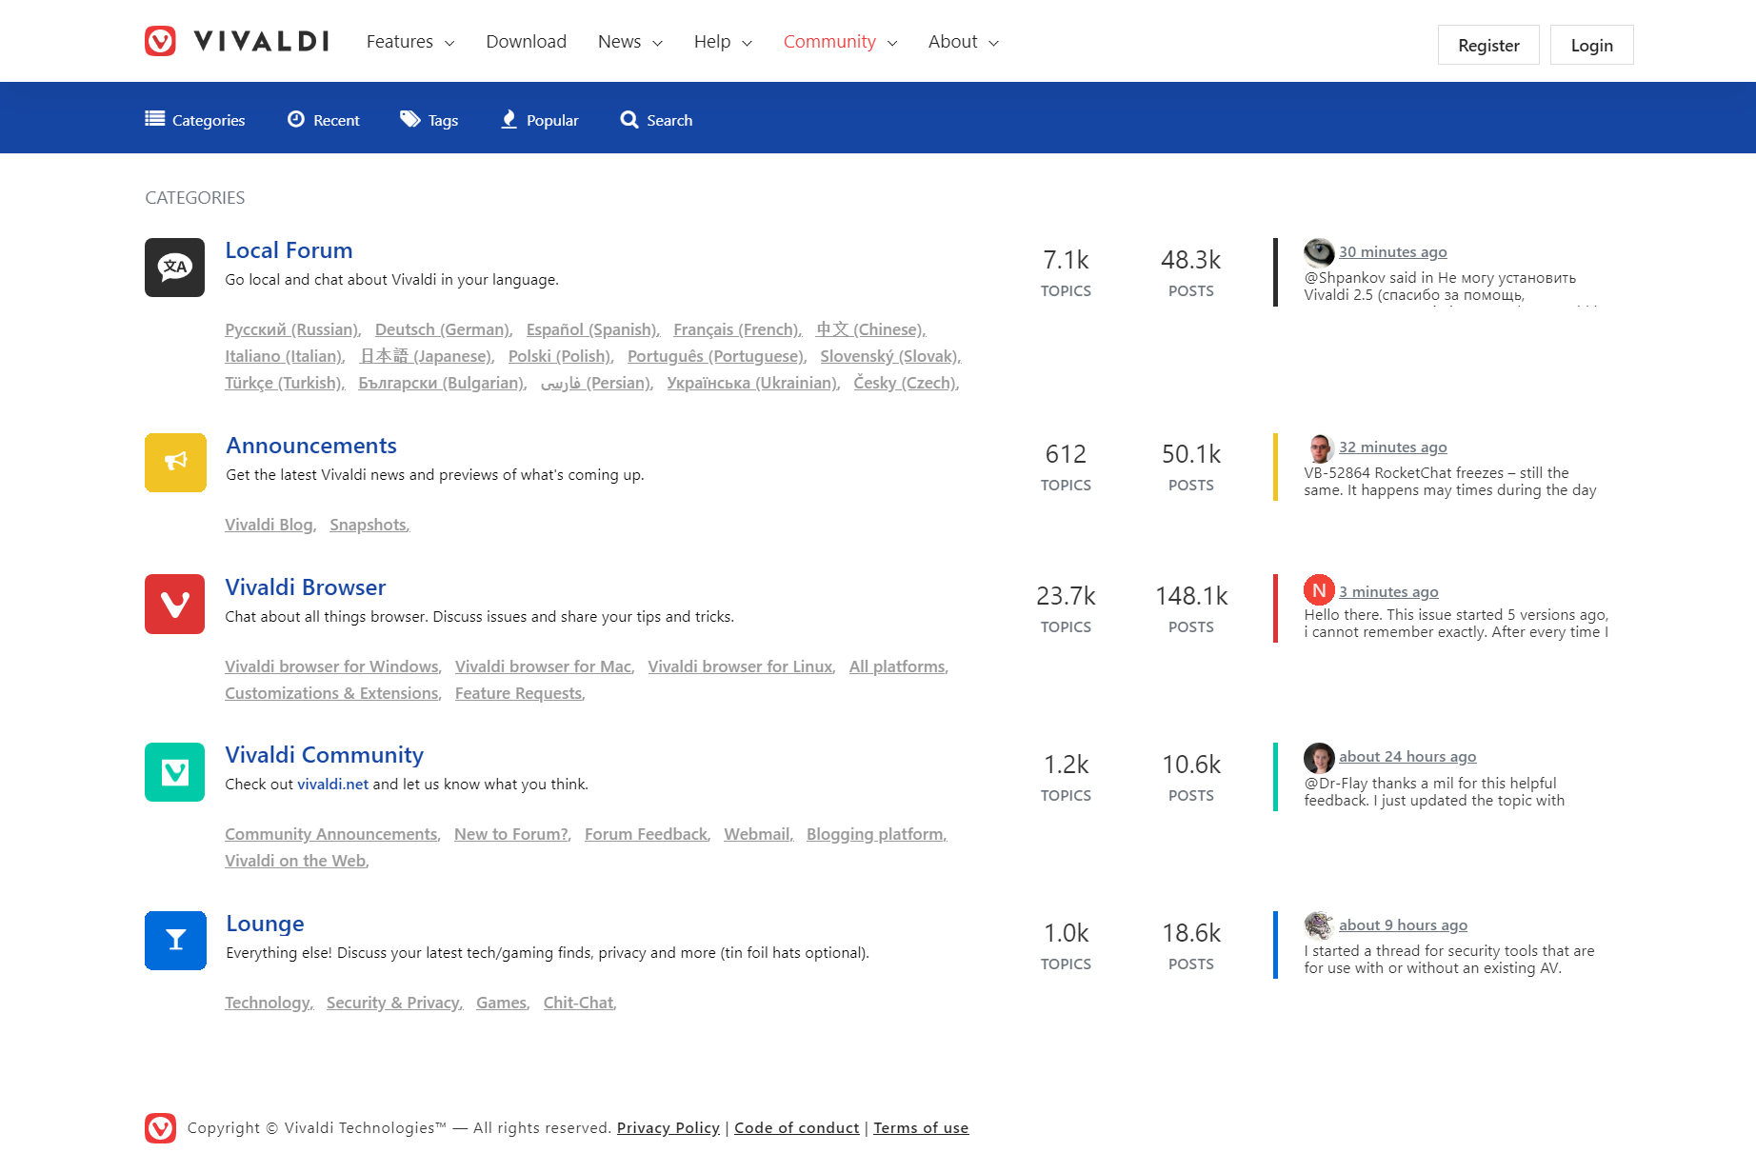1756x1153 pixels.
Task: Open the Categories list icon
Action: [x=154, y=119]
